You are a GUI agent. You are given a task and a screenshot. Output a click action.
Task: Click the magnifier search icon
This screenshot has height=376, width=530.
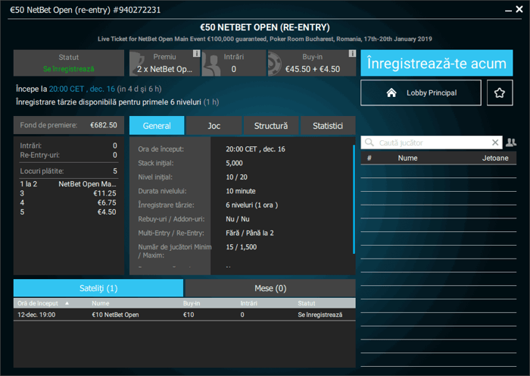(x=369, y=143)
